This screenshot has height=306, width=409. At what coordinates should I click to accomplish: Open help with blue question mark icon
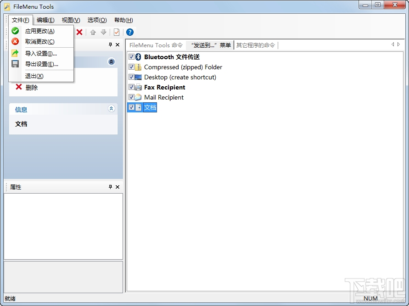click(130, 32)
